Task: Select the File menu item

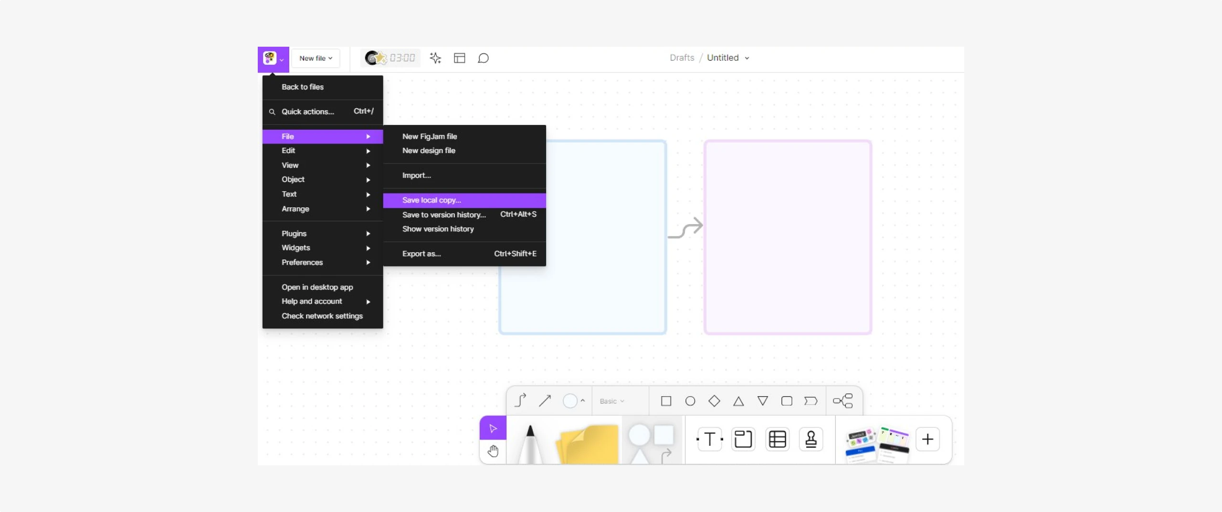Action: [x=323, y=136]
